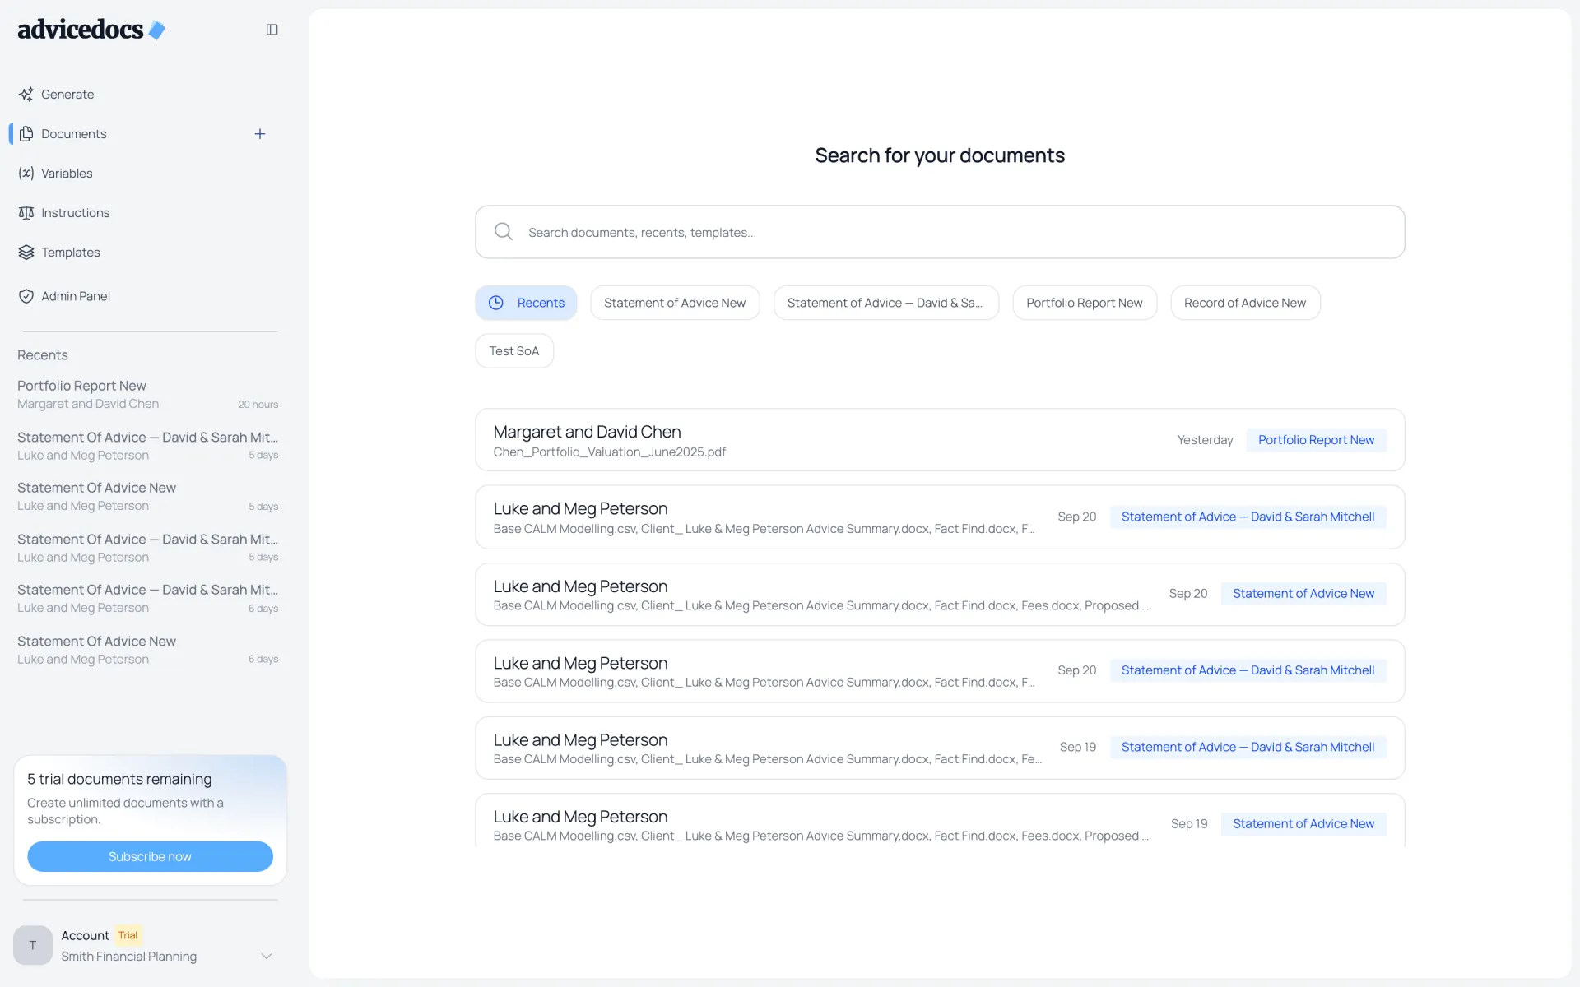Viewport: 1580px width, 987px height.
Task: Click Statement of Advice New tag dated Sep 20
Action: tap(1303, 594)
